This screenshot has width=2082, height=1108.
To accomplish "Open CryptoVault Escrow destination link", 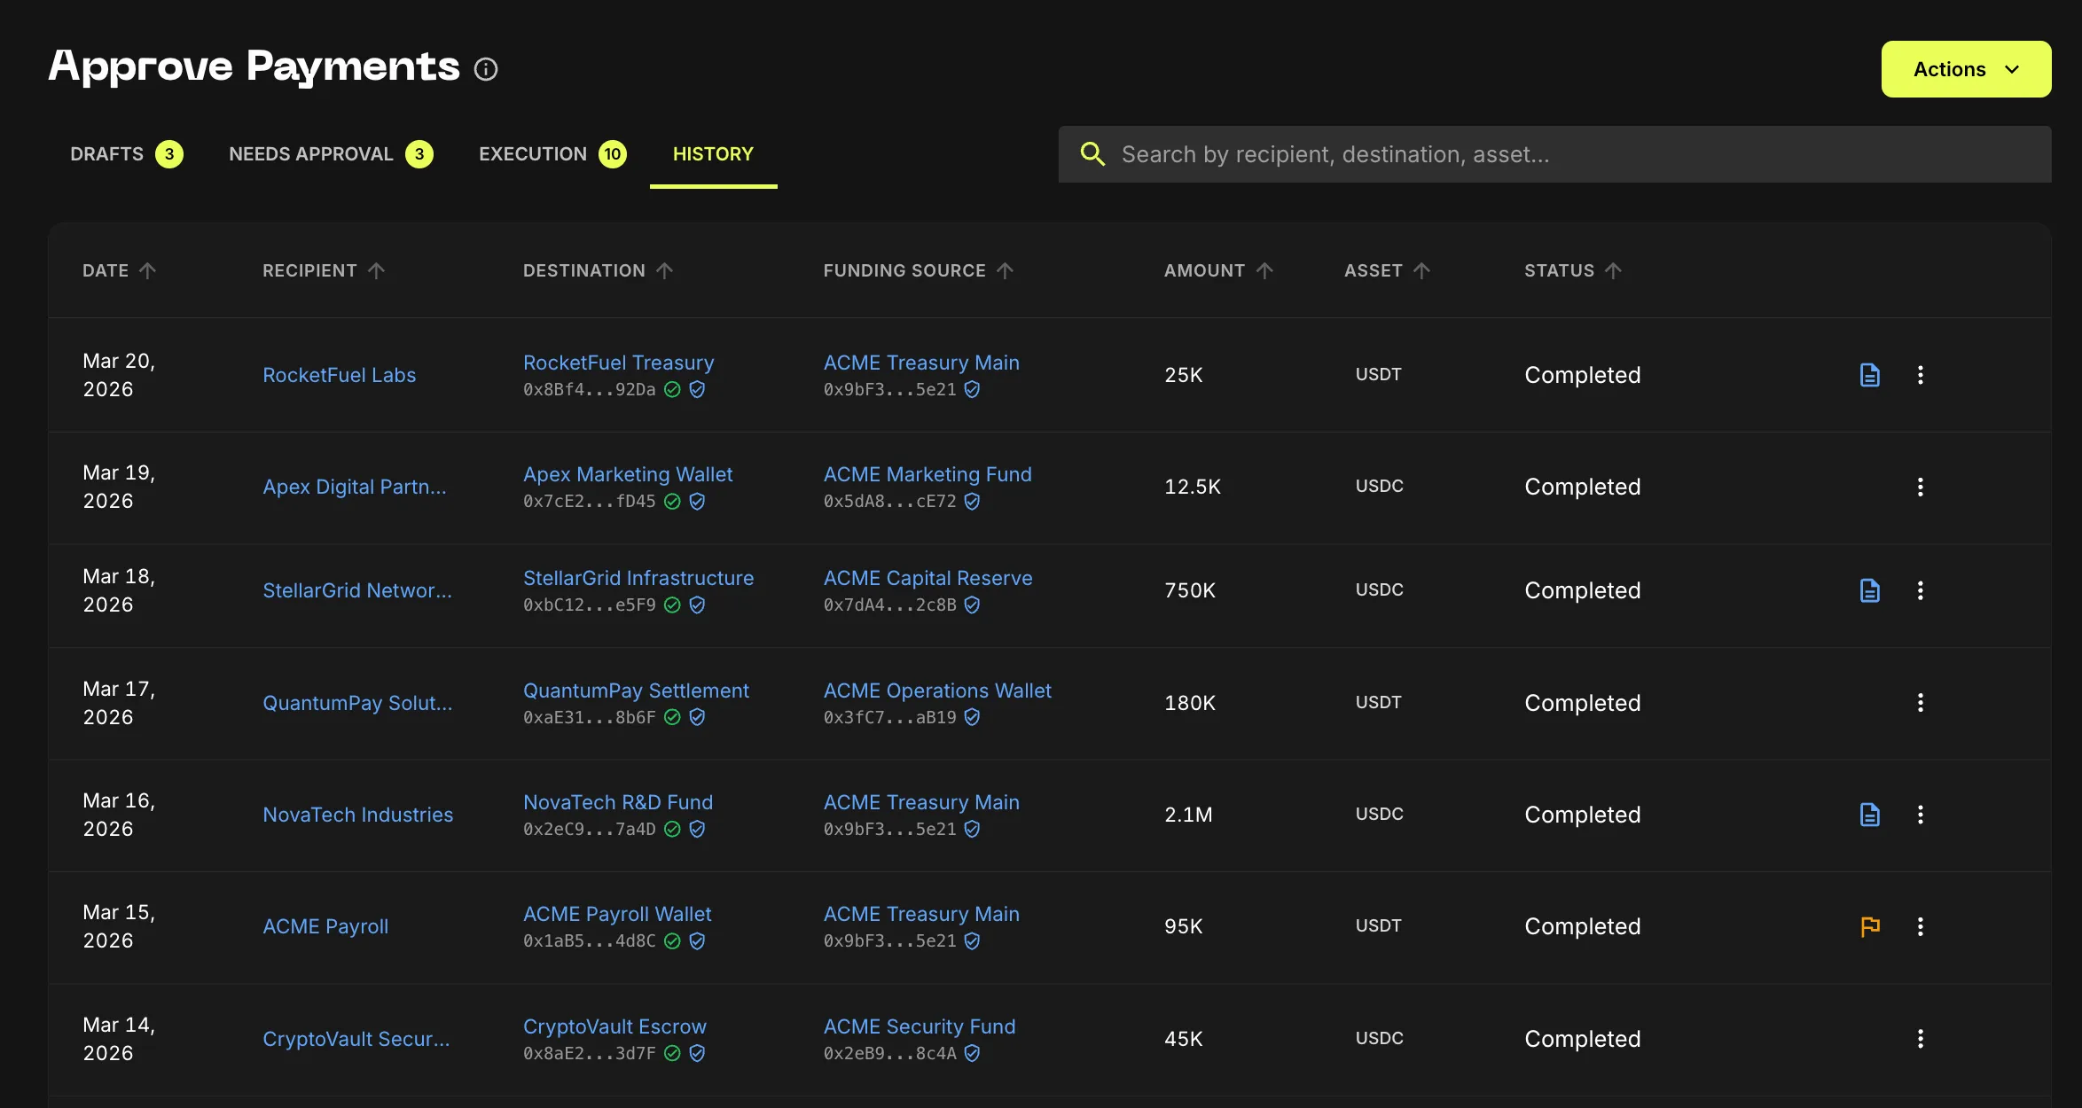I will pyautogui.click(x=614, y=1026).
